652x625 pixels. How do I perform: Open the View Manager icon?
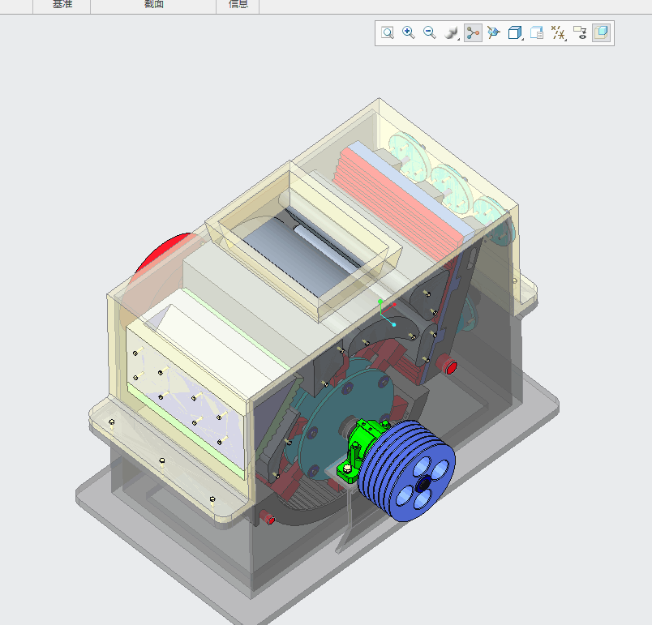pos(537,32)
